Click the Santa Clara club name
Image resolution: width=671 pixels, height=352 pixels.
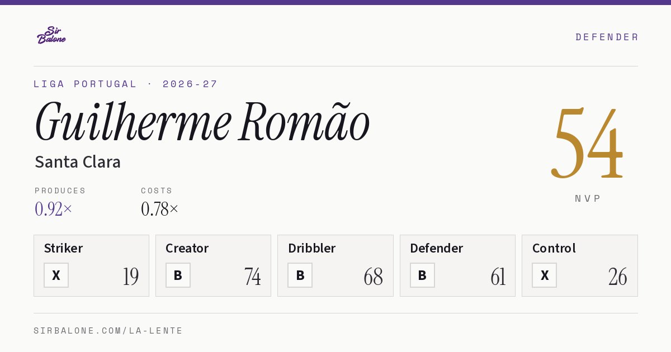(78, 162)
